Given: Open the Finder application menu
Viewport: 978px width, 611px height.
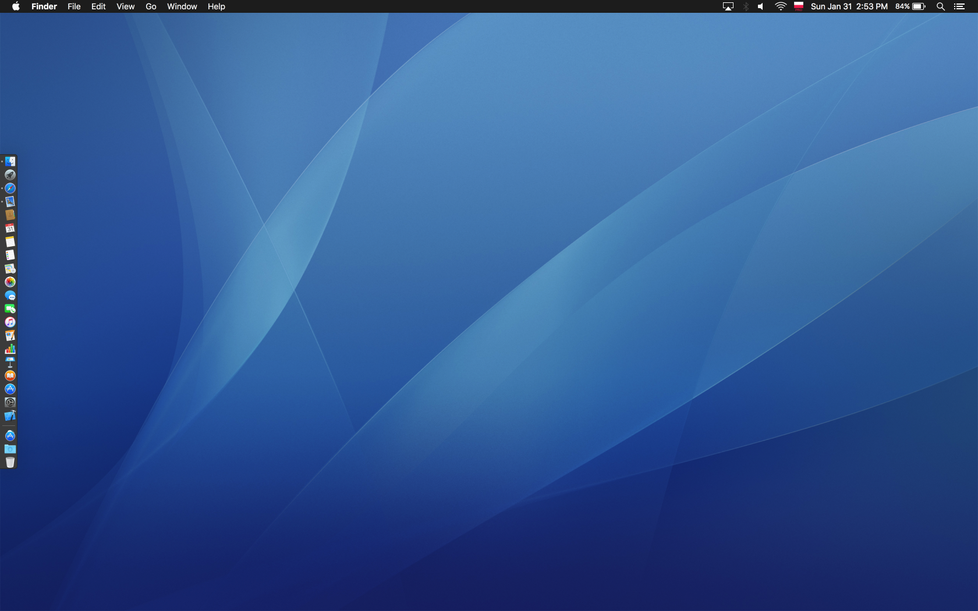Looking at the screenshot, I should click(x=44, y=6).
